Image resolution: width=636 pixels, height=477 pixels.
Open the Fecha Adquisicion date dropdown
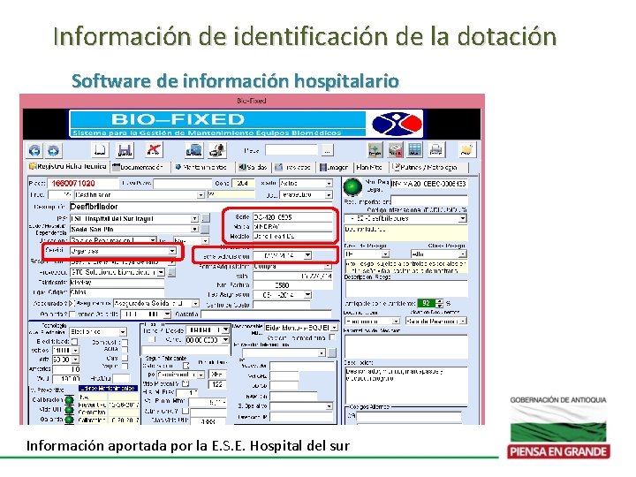(308, 255)
